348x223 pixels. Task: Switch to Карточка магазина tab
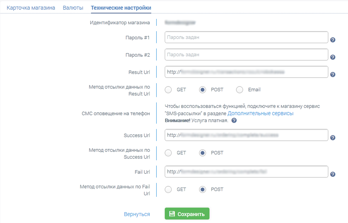(x=31, y=8)
